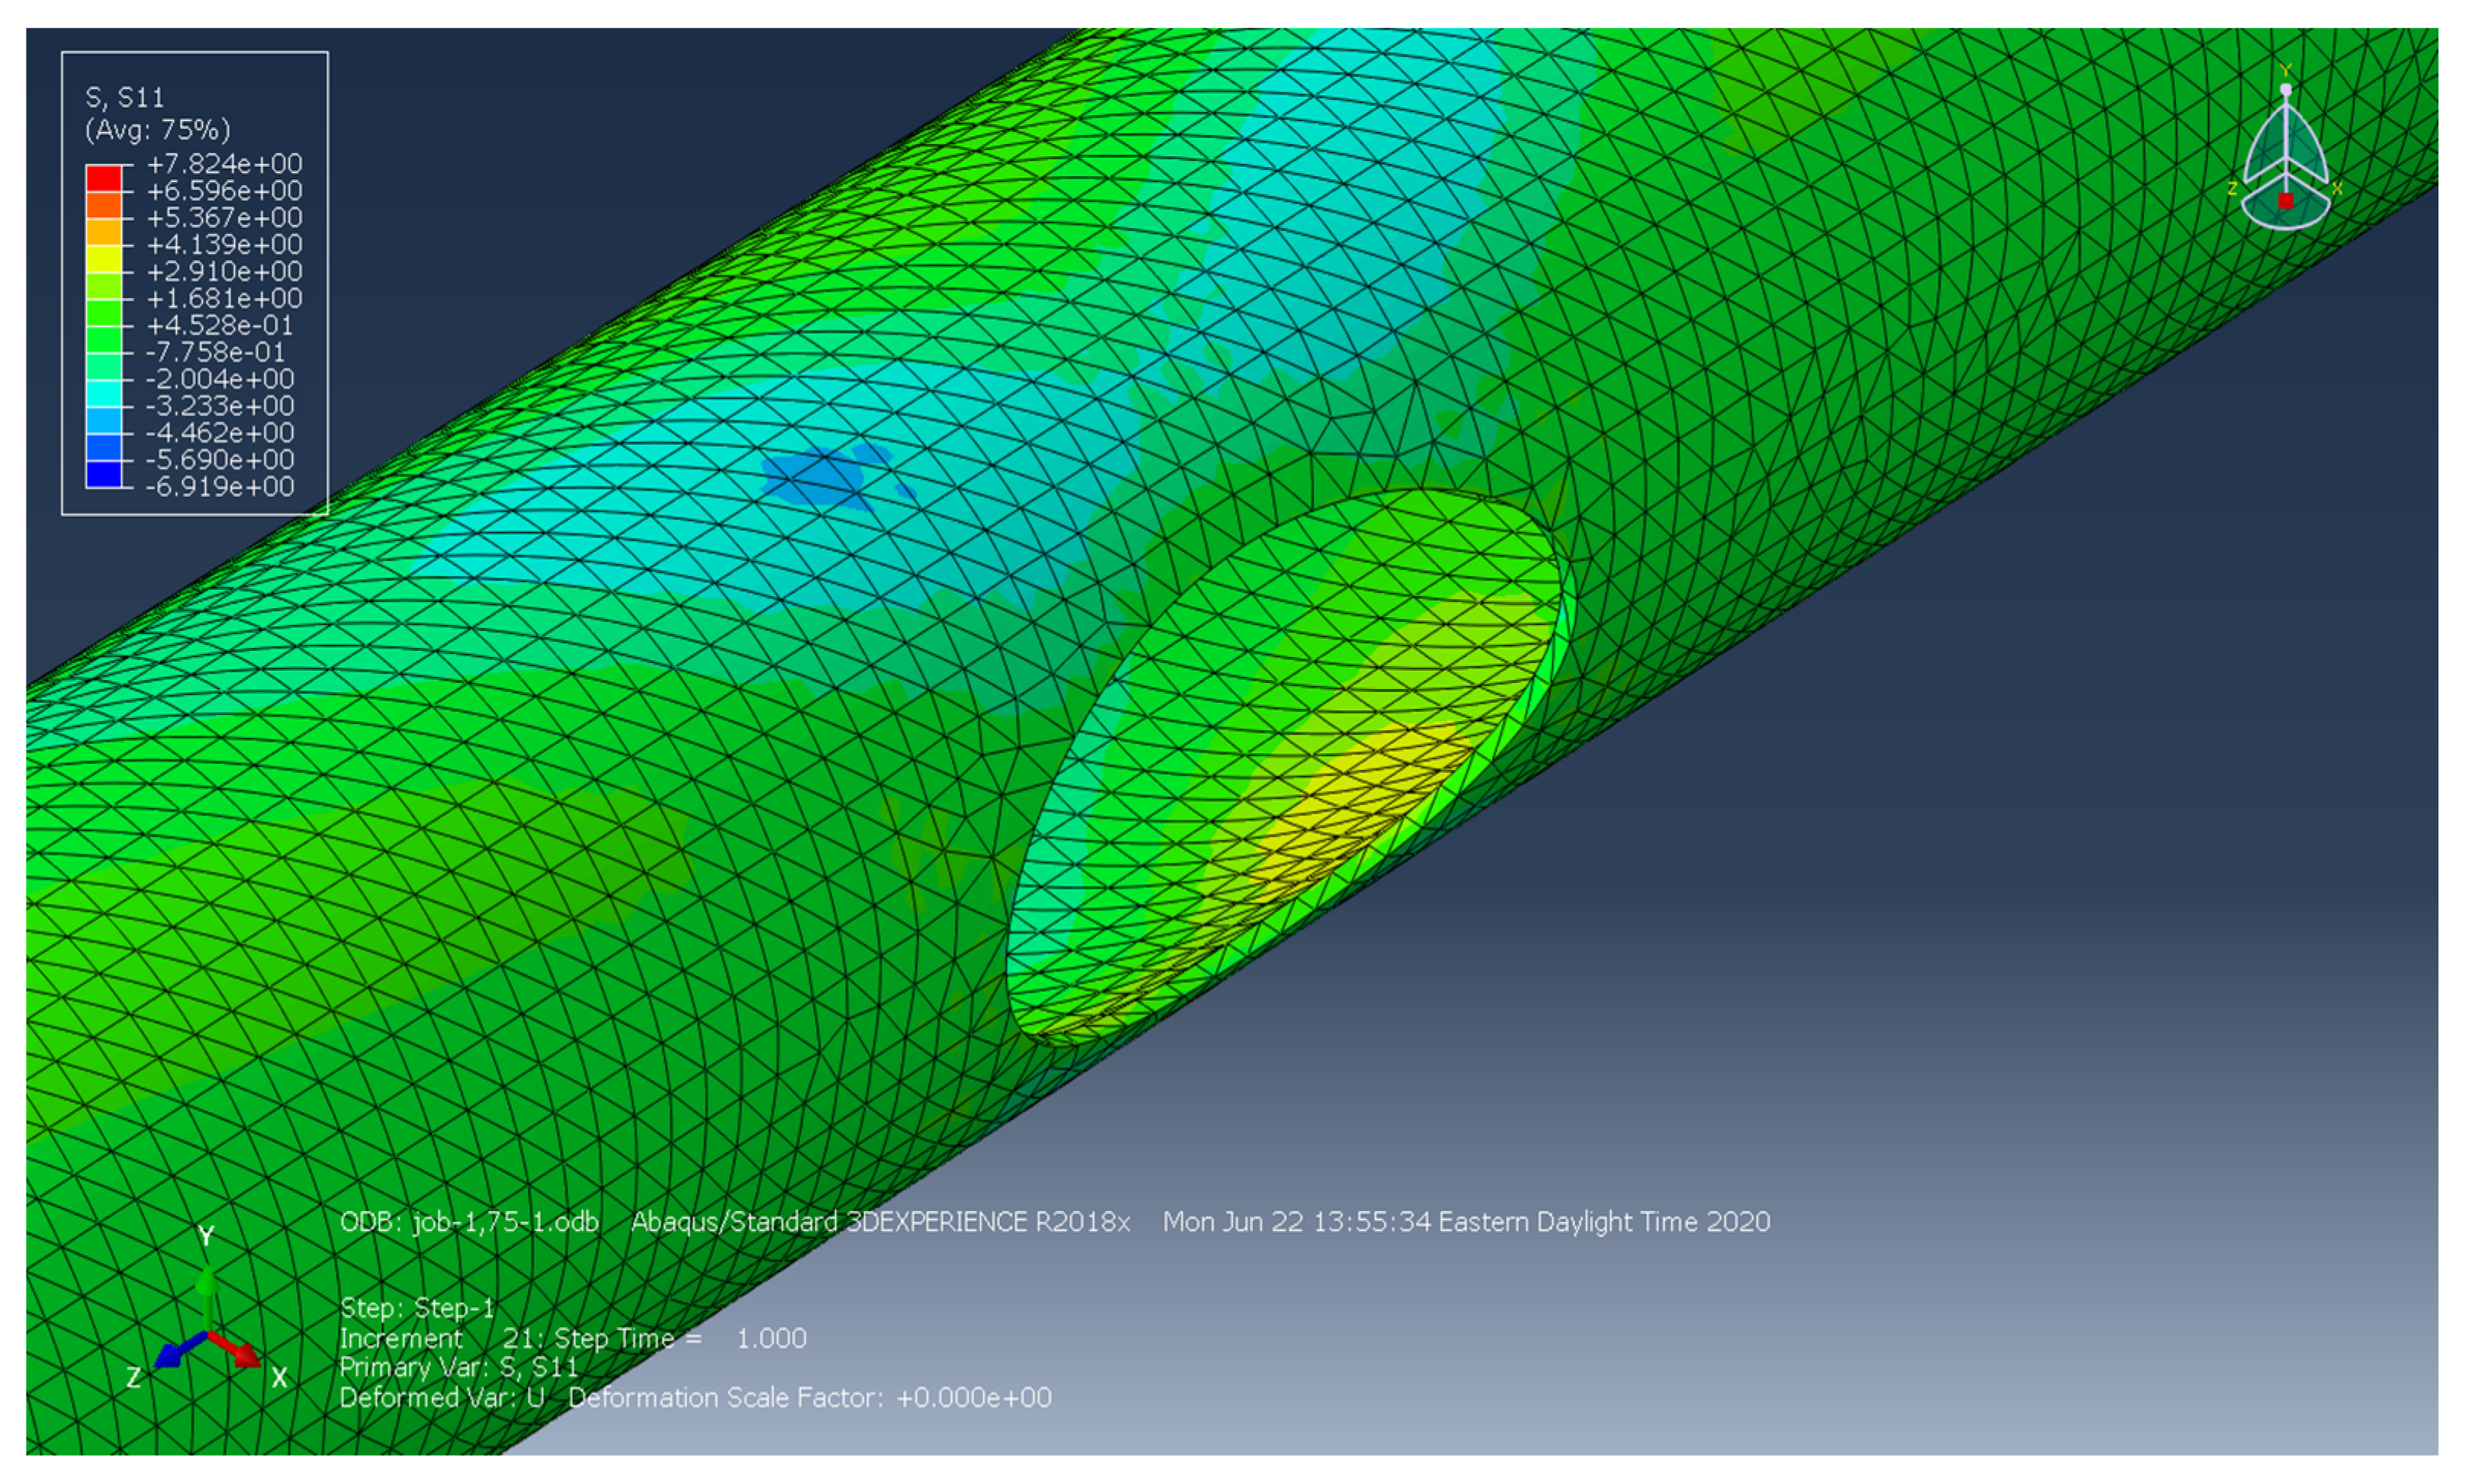
Task: Click the yellow legend color band
Action: point(104,259)
